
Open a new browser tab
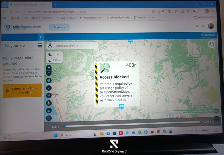coord(56,5)
